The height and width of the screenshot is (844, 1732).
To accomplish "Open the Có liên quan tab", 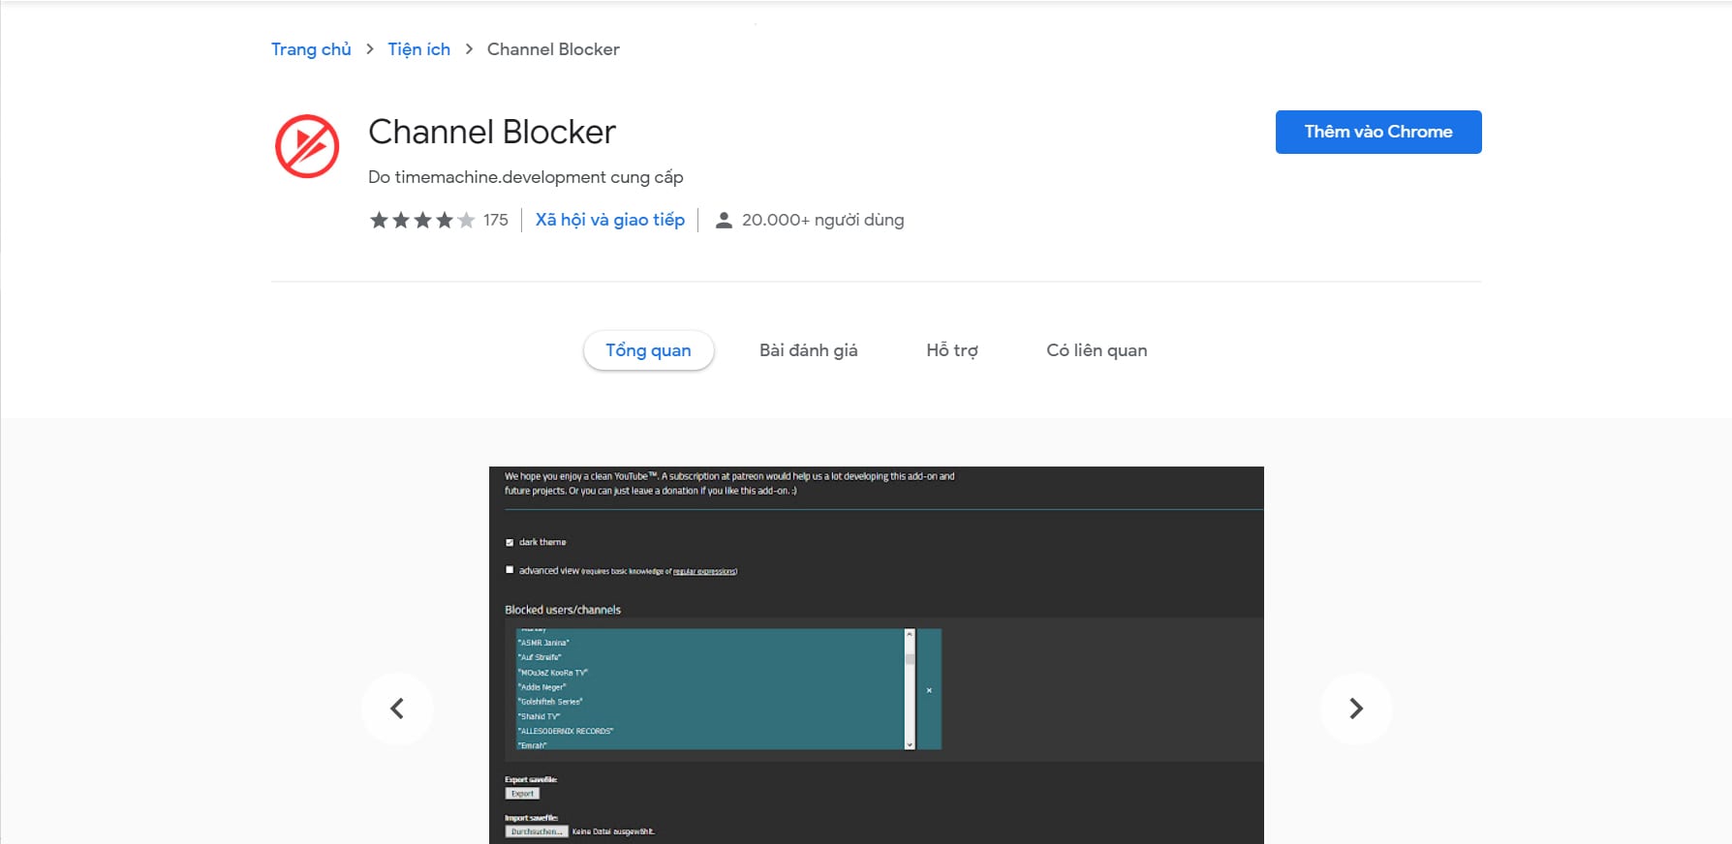I will coord(1097,350).
